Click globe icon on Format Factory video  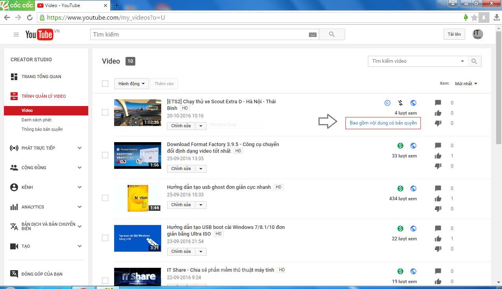click(x=413, y=146)
